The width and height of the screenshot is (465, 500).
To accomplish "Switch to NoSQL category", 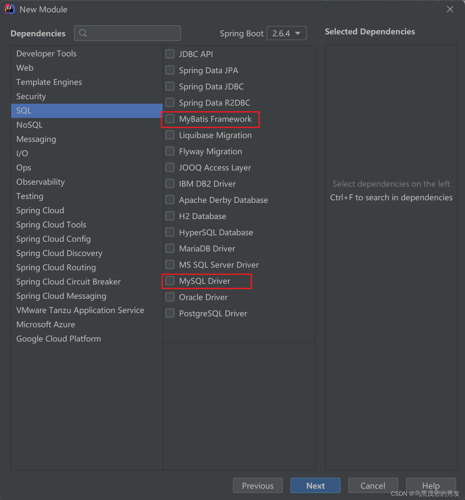I will [87, 125].
